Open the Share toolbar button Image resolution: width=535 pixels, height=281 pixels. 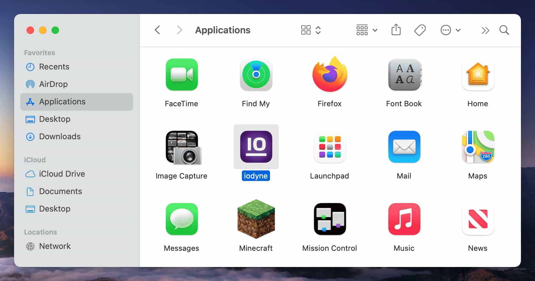396,30
